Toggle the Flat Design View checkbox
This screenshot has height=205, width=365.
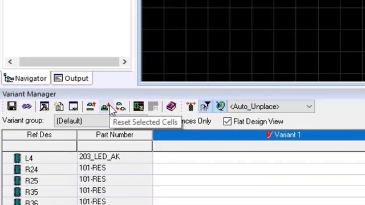pos(227,121)
